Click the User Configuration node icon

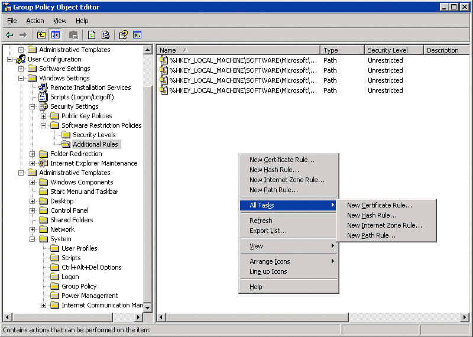(x=21, y=59)
